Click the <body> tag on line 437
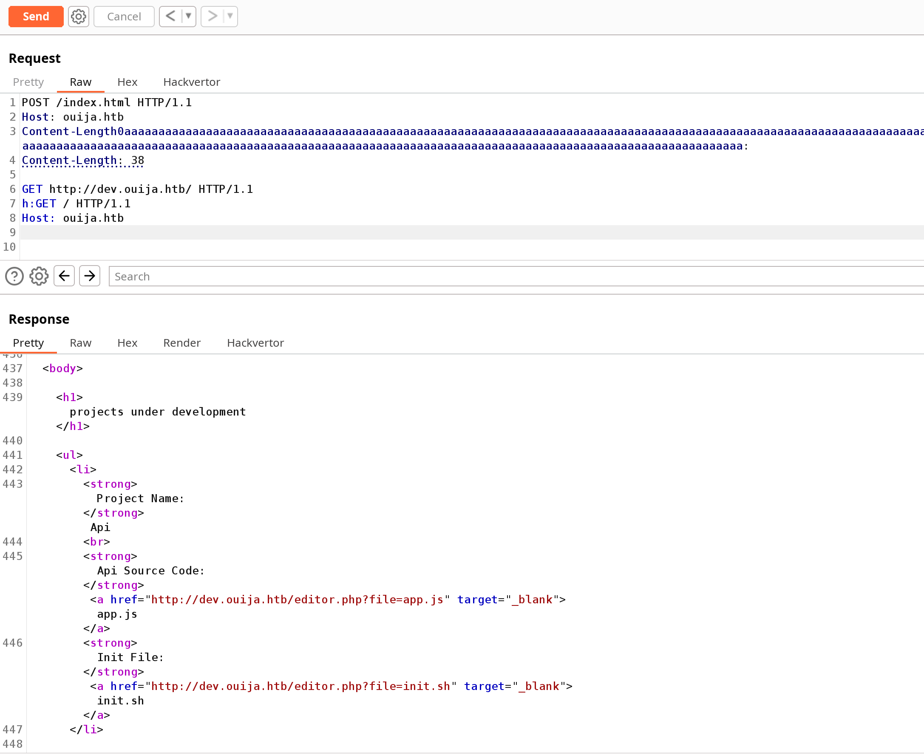Image resolution: width=924 pixels, height=755 pixels. coord(62,368)
